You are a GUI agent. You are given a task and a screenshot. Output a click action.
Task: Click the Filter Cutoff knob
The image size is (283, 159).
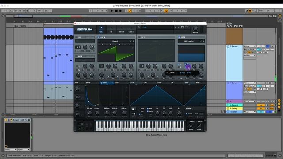coord(187,66)
